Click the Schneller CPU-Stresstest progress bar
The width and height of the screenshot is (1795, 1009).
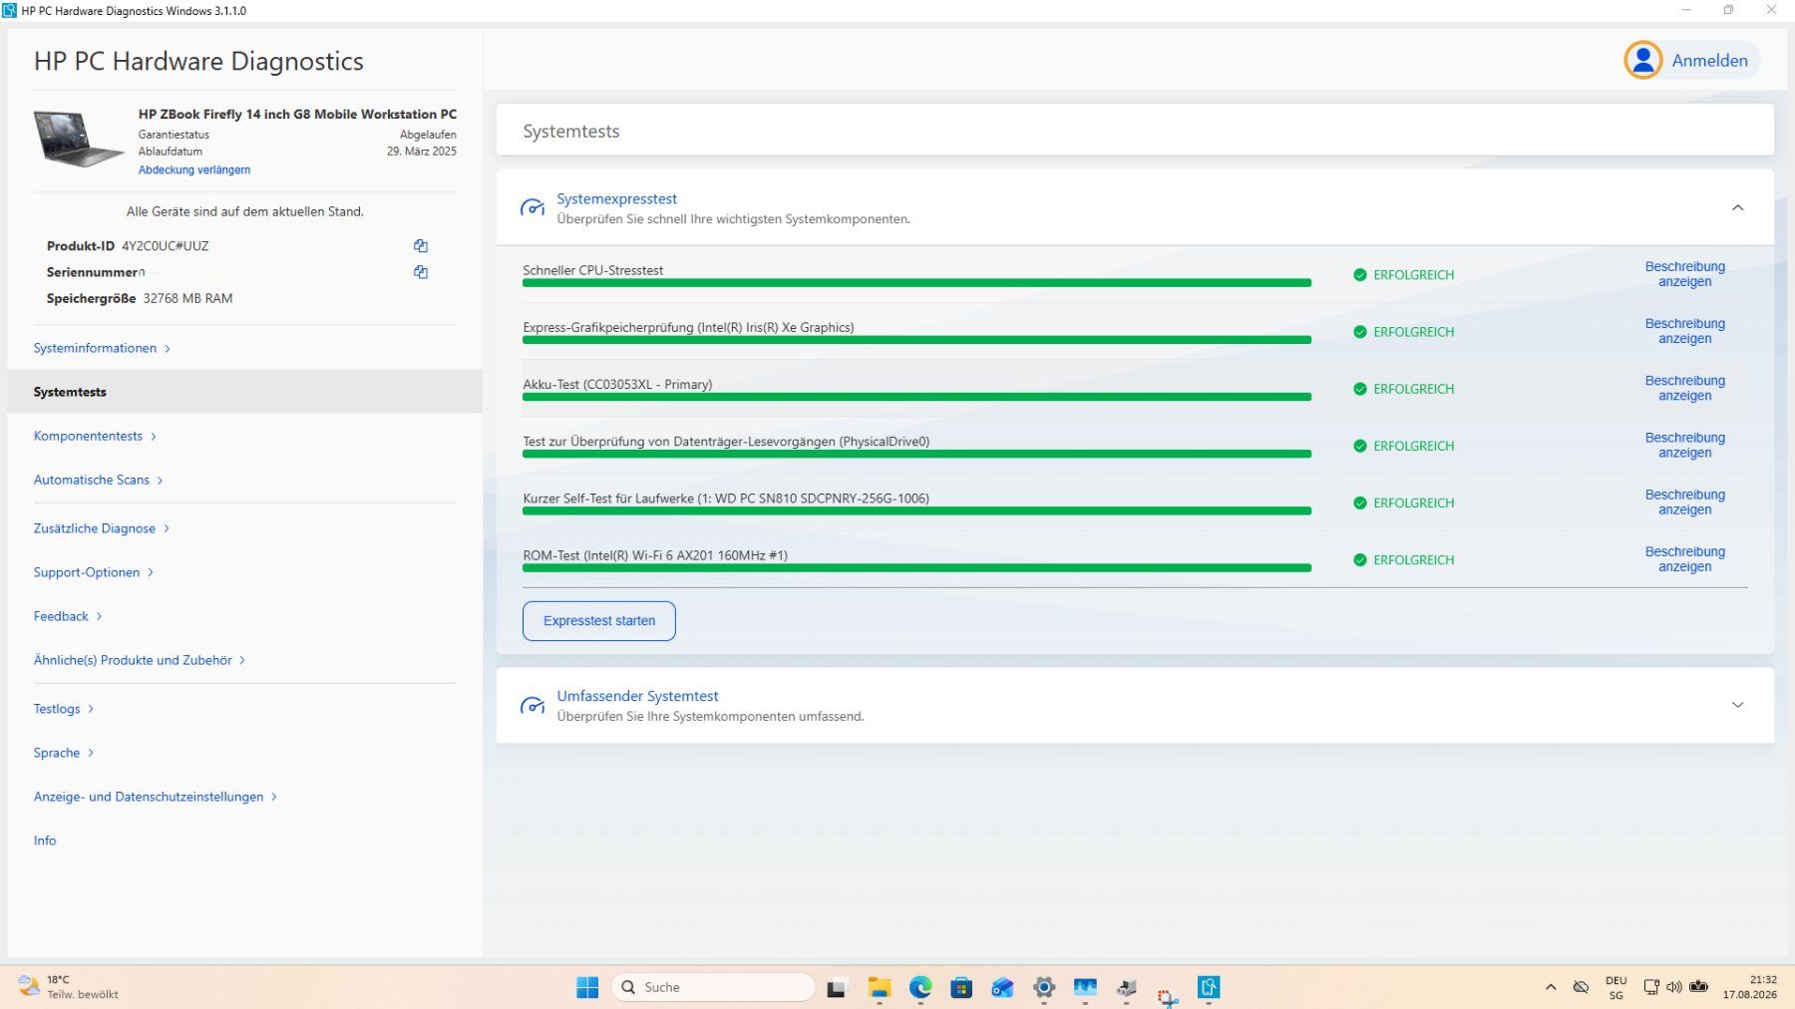pos(916,283)
